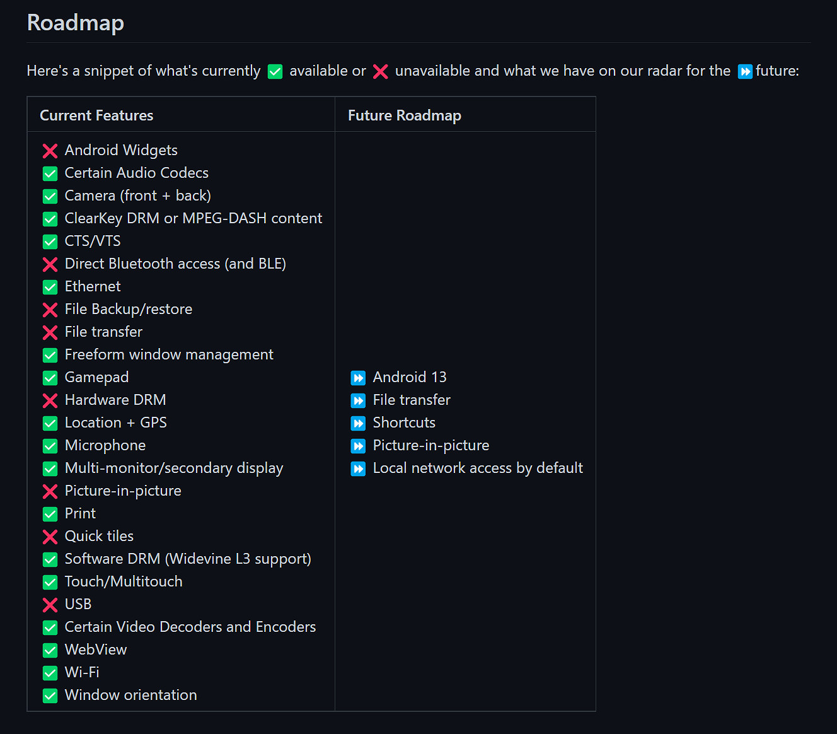Click the Roadmap heading
Screen dimensions: 837x734
(x=76, y=23)
